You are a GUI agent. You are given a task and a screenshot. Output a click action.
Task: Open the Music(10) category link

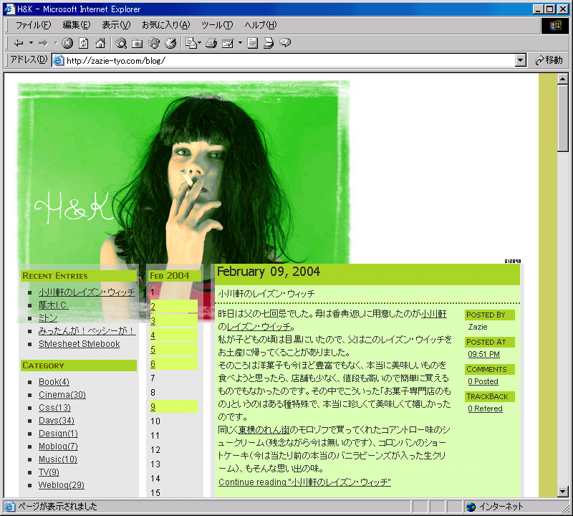[58, 459]
